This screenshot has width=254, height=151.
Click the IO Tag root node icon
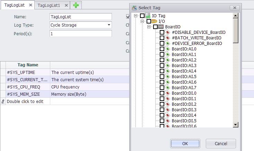pyautogui.click(x=148, y=16)
